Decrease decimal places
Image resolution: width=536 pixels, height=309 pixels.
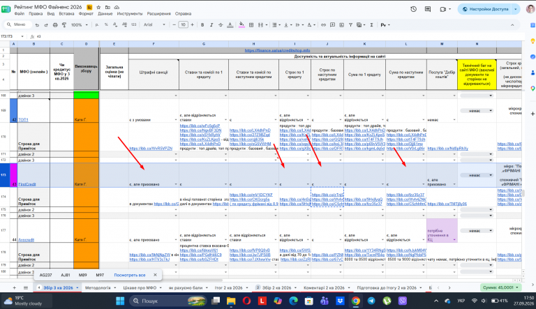(x=115, y=25)
